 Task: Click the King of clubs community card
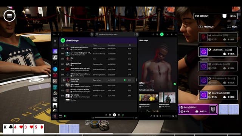click(x=8, y=128)
